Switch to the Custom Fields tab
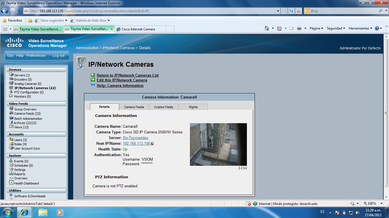 163,107
